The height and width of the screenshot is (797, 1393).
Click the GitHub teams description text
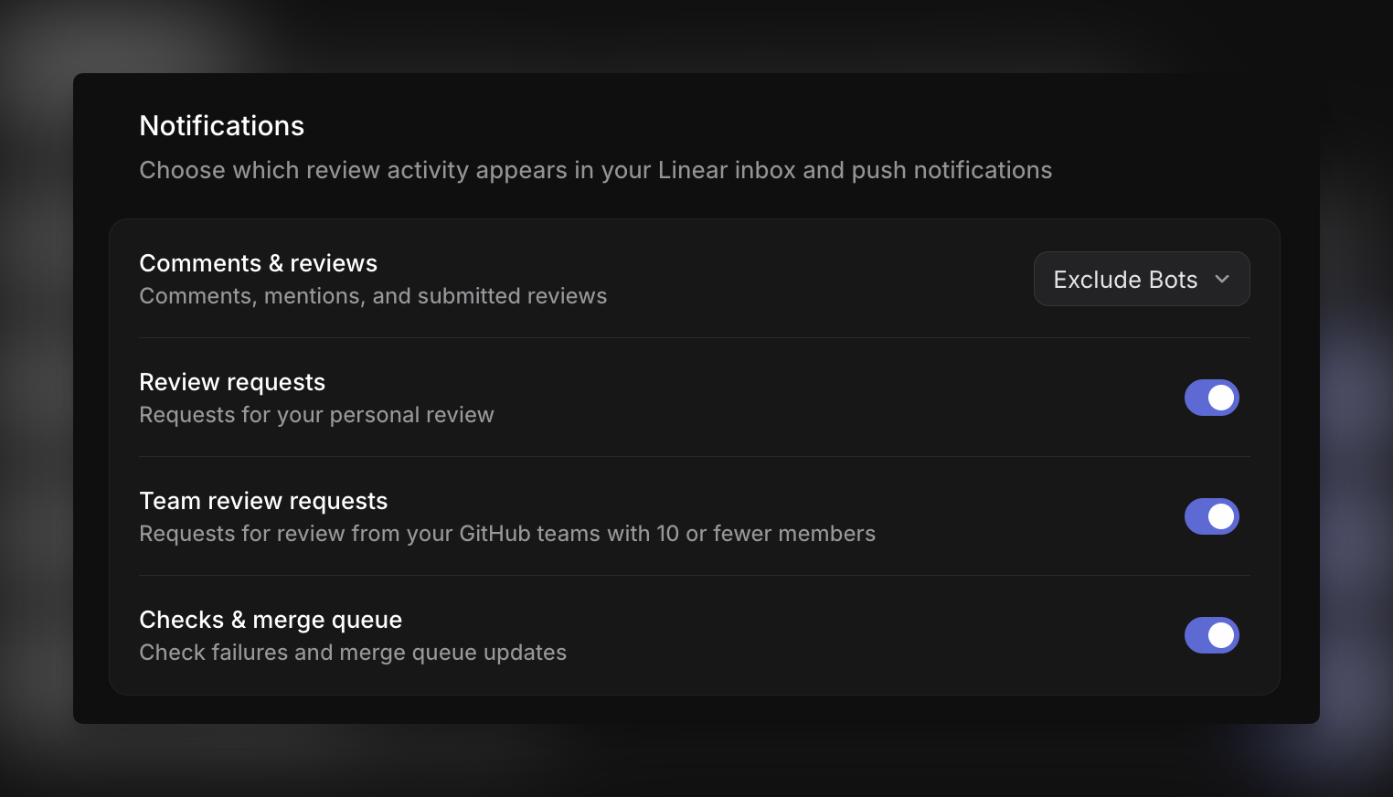pyautogui.click(x=507, y=534)
